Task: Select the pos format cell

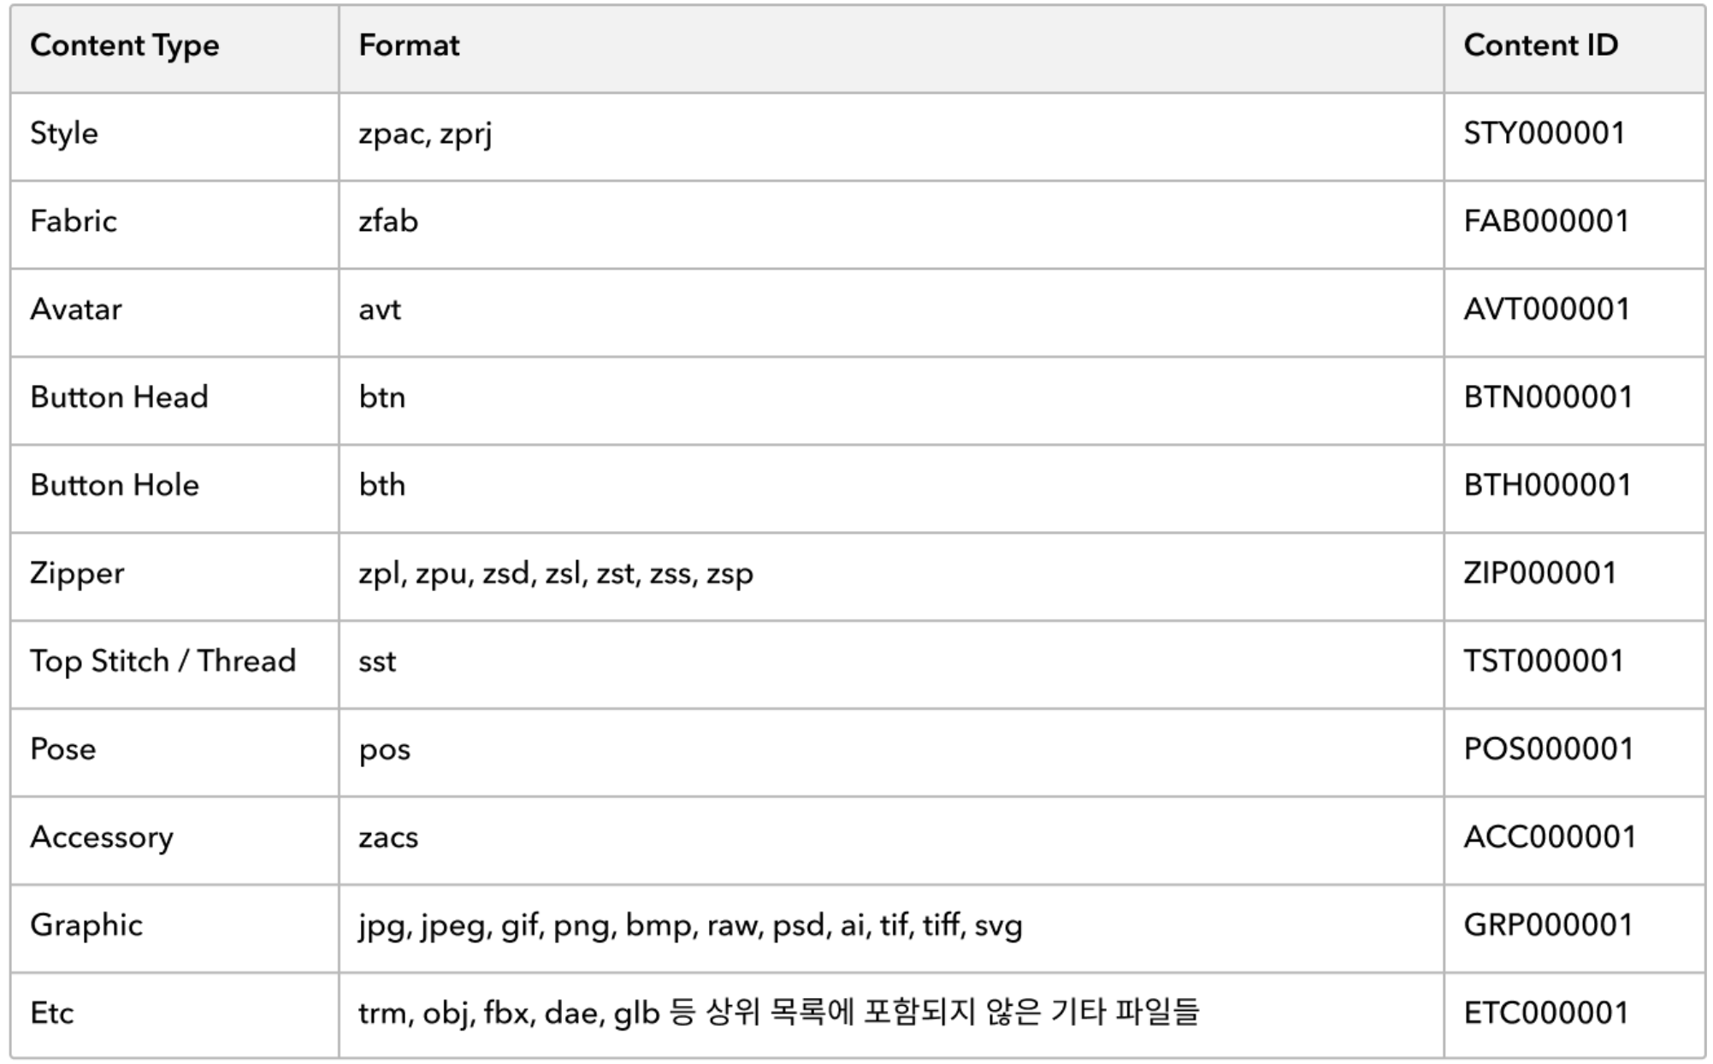Action: pyautogui.click(x=385, y=751)
